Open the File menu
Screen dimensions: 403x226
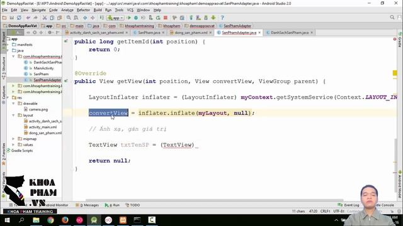click(4, 10)
